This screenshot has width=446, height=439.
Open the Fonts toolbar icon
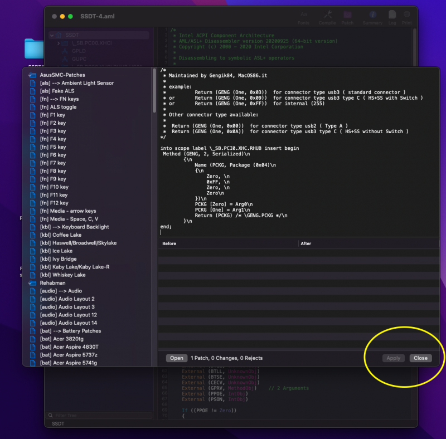pos(303,16)
